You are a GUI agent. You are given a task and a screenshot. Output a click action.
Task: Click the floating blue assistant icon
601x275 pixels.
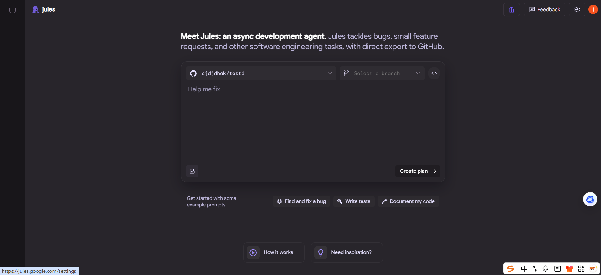pyautogui.click(x=590, y=199)
